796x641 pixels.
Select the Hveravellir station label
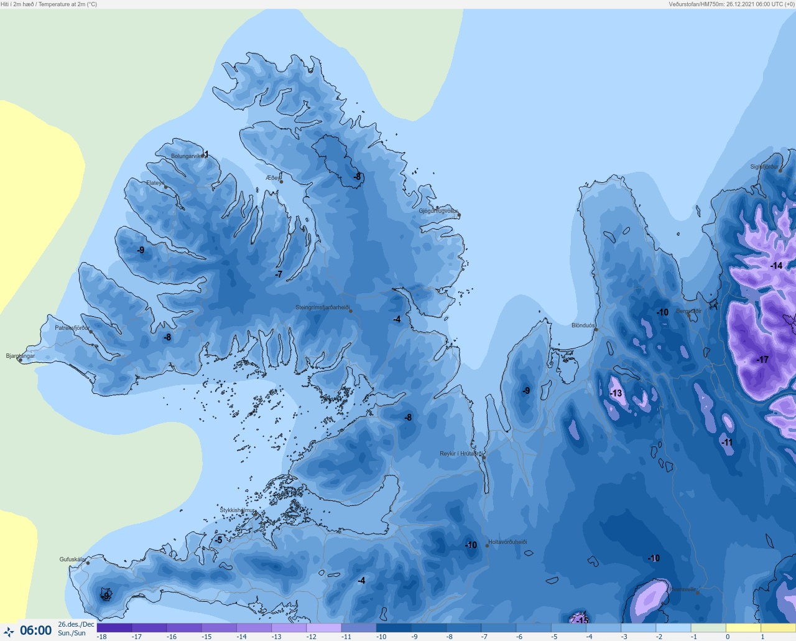683,589
